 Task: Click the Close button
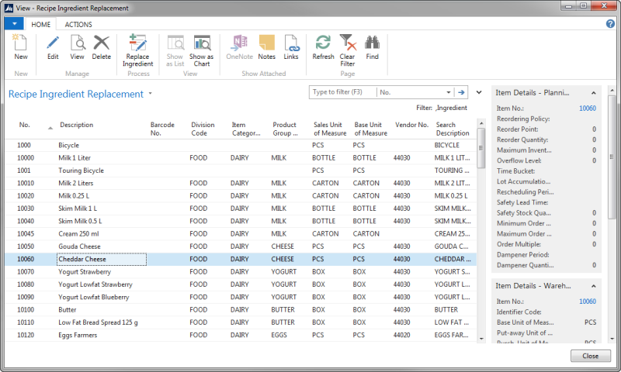click(x=590, y=356)
